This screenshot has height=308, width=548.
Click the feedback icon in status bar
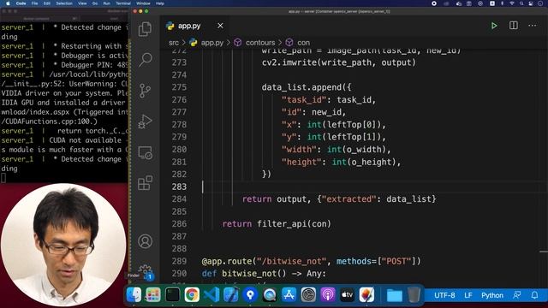click(517, 295)
